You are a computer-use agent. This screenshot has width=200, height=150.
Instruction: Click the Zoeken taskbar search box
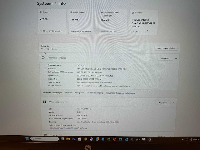coord(45,139)
